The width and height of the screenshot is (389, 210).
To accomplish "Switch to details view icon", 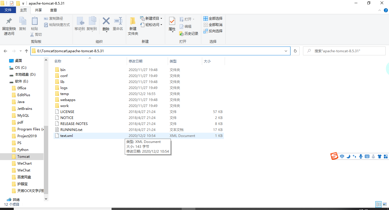I will pyautogui.click(x=378, y=204).
